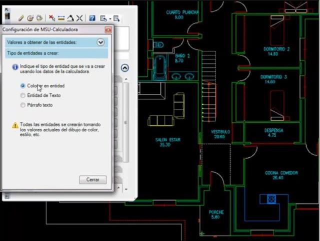Select the area value '9.00' under Cuarto Plancha
The width and height of the screenshot is (320, 241).
click(179, 17)
